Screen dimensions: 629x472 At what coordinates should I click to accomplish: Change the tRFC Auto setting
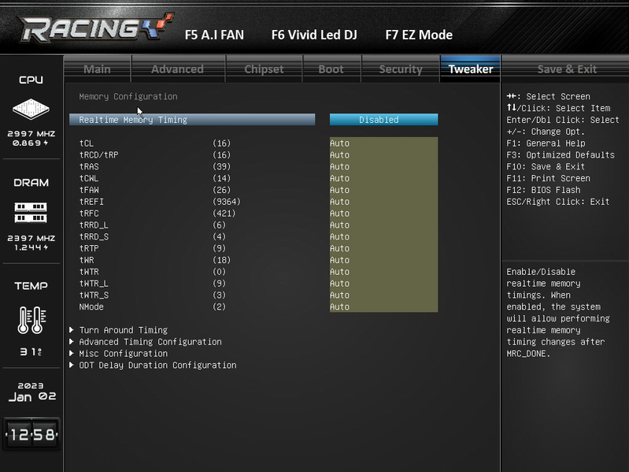(383, 213)
